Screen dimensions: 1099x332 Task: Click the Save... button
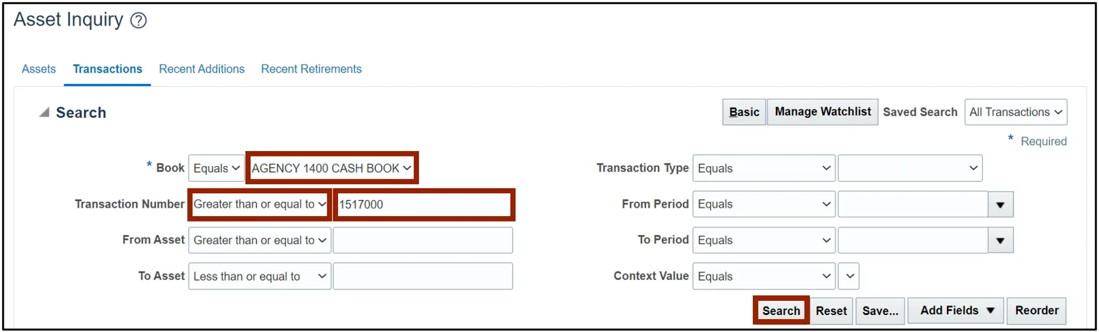coord(880,311)
